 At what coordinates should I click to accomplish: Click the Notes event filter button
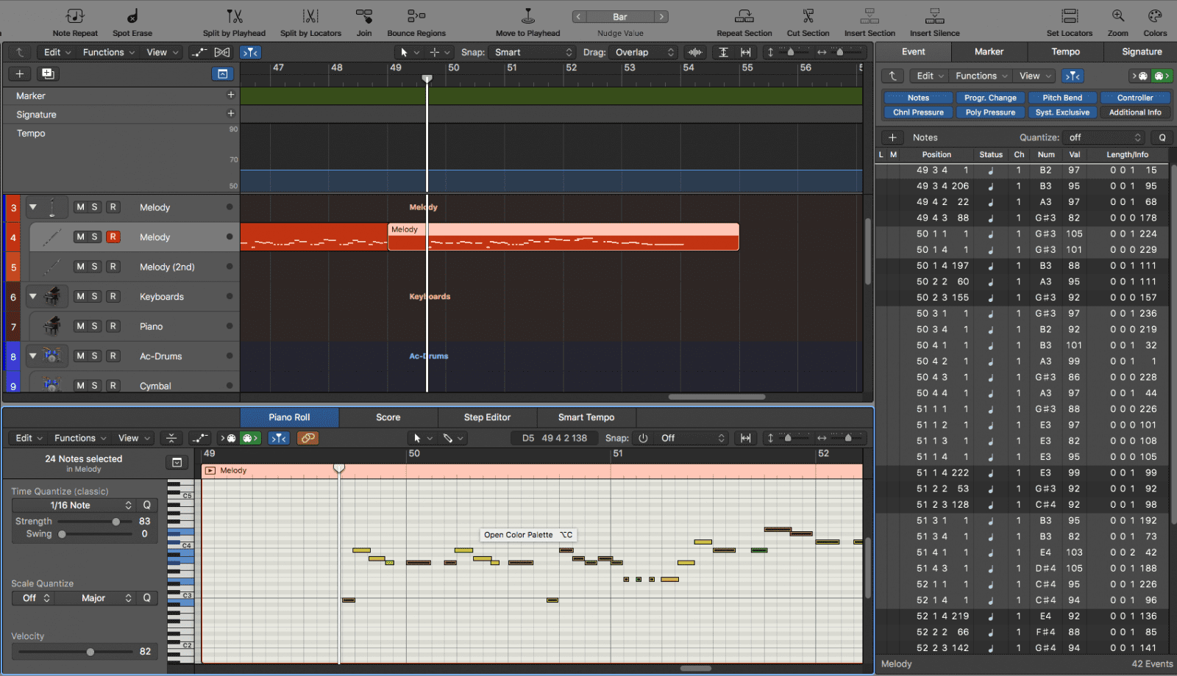918,98
